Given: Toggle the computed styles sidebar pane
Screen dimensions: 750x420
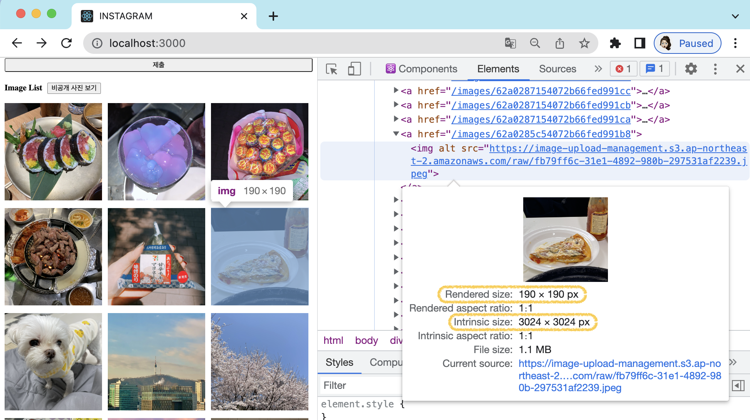Looking at the screenshot, I should [738, 385].
